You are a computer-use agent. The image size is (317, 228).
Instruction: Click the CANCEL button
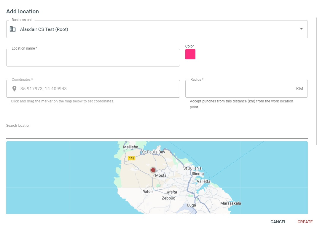278,222
